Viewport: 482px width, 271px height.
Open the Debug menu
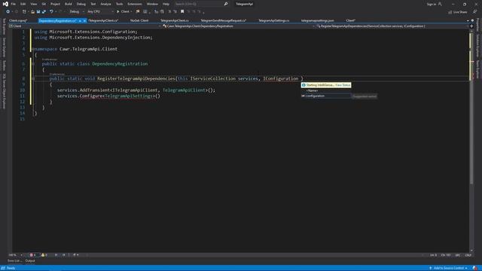[81, 4]
